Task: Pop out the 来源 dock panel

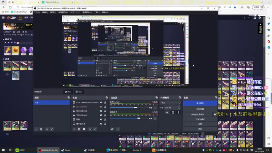Action: tap(107, 98)
